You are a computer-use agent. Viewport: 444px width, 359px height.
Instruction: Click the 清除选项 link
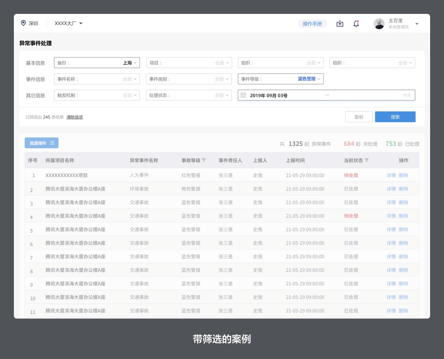(x=75, y=117)
